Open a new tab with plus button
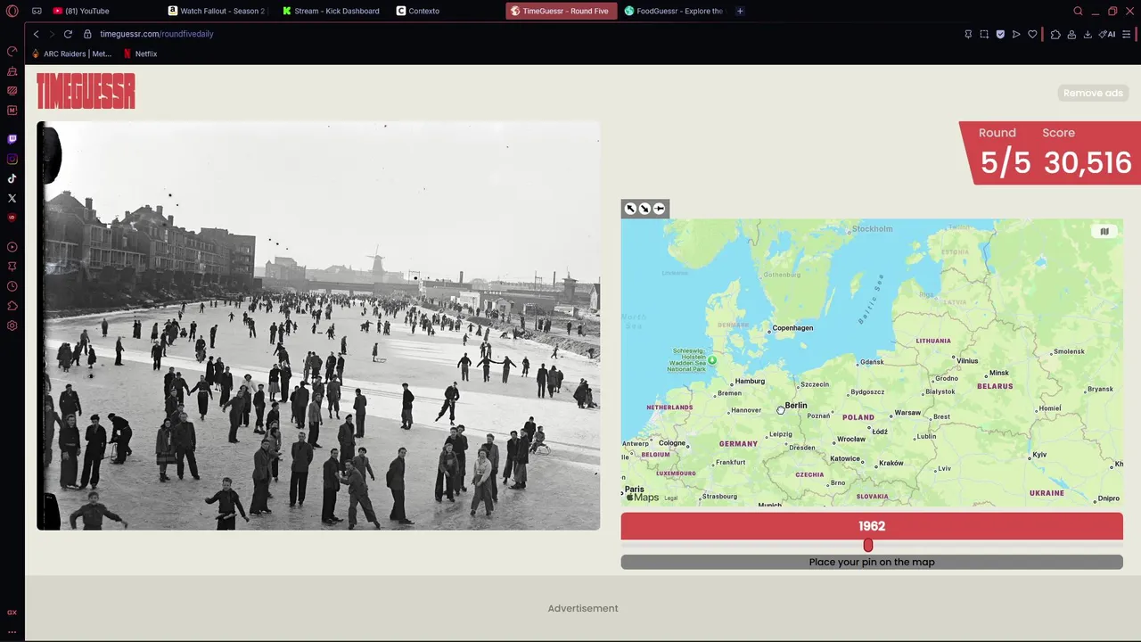This screenshot has height=642, width=1141. tap(740, 11)
